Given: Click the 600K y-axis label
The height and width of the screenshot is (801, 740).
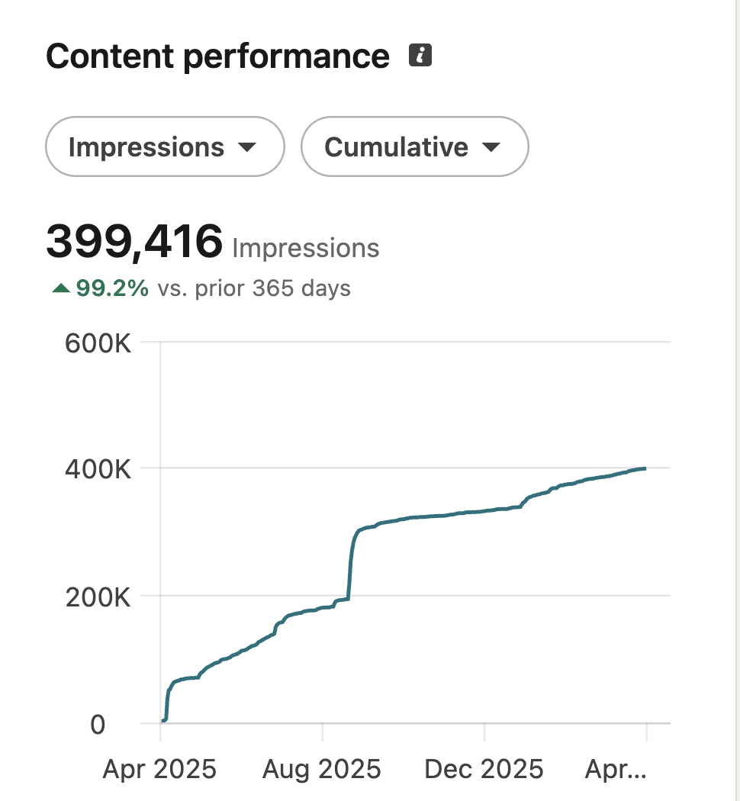Looking at the screenshot, I should 98,343.
